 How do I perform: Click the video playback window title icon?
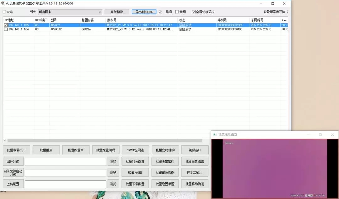(215, 135)
